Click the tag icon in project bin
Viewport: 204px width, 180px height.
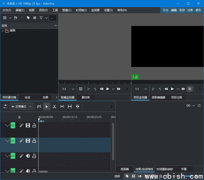[28, 18]
